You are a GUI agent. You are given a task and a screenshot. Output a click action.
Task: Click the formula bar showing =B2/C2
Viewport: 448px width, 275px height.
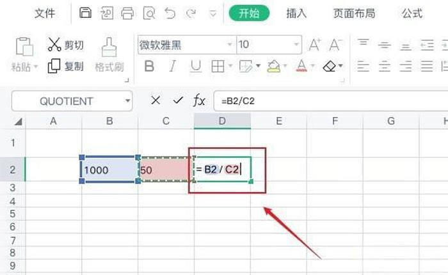click(331, 101)
